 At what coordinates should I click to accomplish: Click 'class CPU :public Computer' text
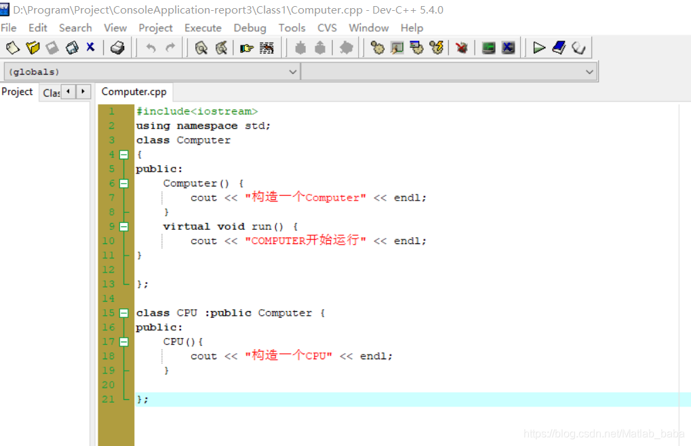coord(224,313)
